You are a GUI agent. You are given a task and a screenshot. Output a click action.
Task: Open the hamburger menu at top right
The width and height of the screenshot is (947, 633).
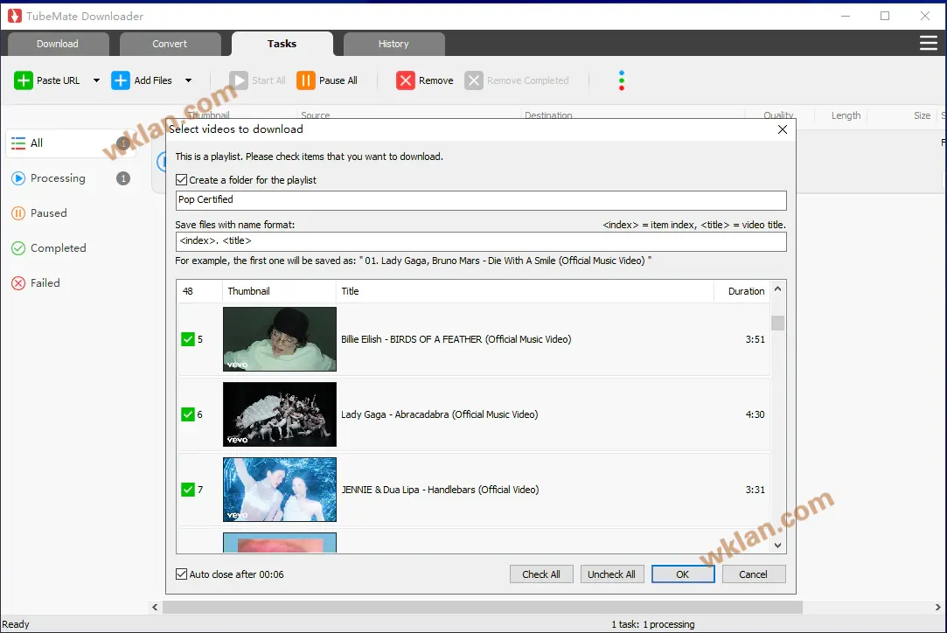928,44
